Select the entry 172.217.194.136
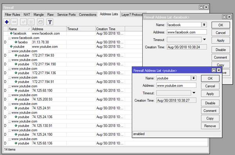This screenshot has height=155, width=235. point(68,73)
